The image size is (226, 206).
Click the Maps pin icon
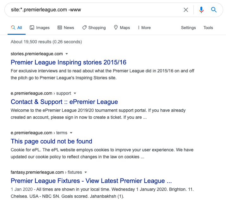[116, 27]
